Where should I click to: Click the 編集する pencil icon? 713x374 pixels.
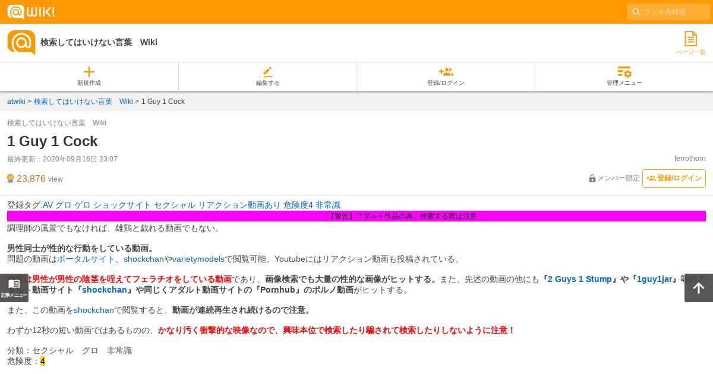[267, 72]
